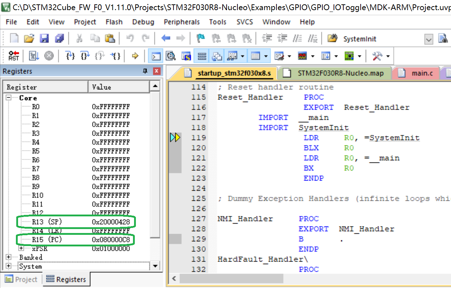Navigate forwards with right arrow icon
Image resolution: width=451 pixels, height=288 pixels.
pos(181,38)
